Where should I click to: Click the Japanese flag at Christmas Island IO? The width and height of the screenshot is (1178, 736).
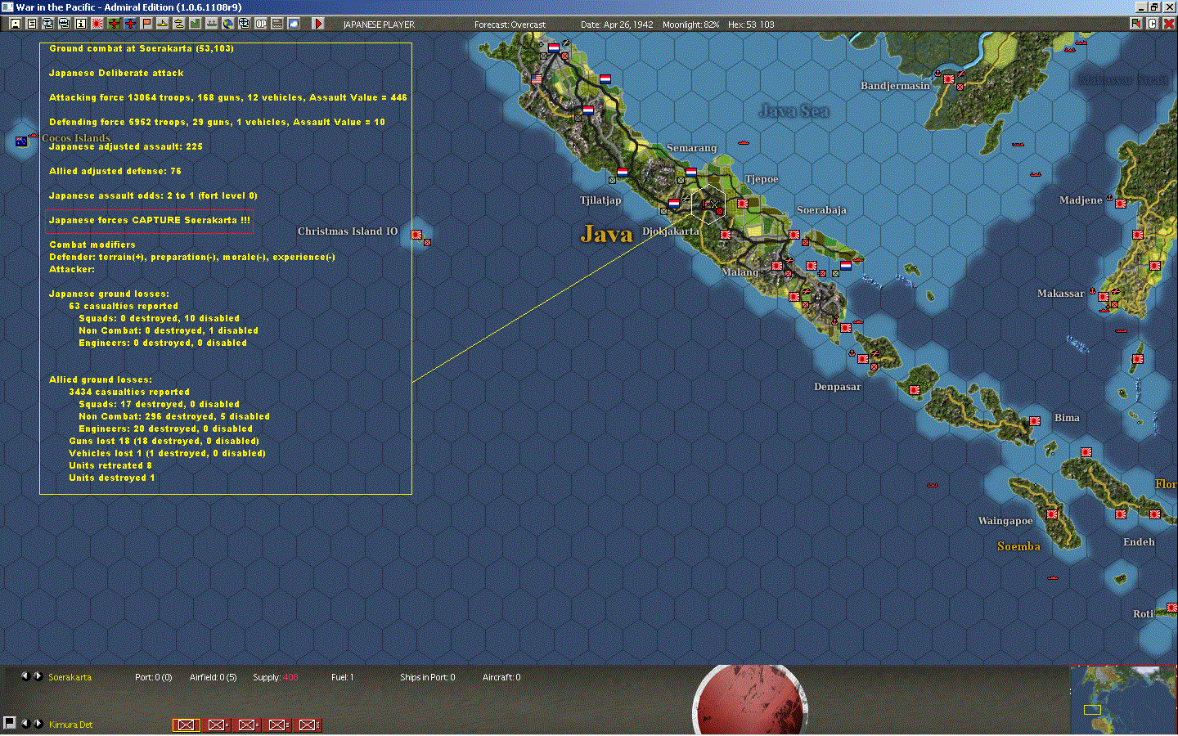[417, 235]
